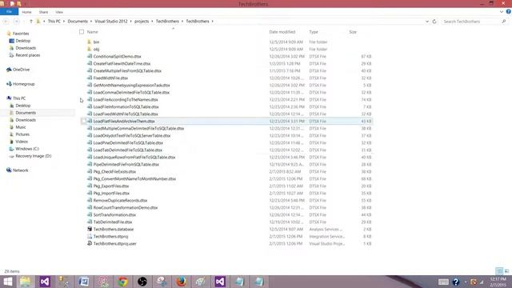
Task: Switch to large icons view in status bar
Action: coord(506,271)
